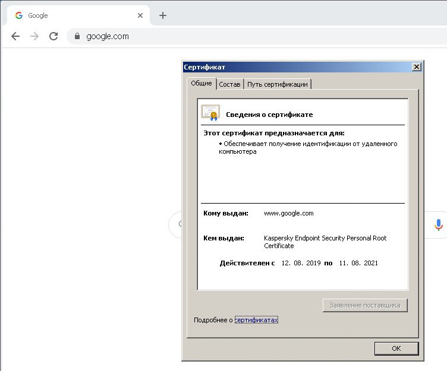Click the certificate ribbon icon
Image resolution: width=447 pixels, height=371 pixels.
[x=210, y=113]
